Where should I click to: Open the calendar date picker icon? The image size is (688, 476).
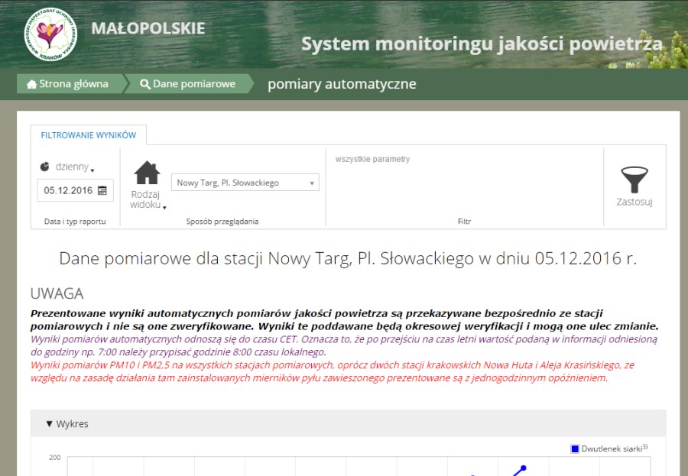pyautogui.click(x=102, y=190)
